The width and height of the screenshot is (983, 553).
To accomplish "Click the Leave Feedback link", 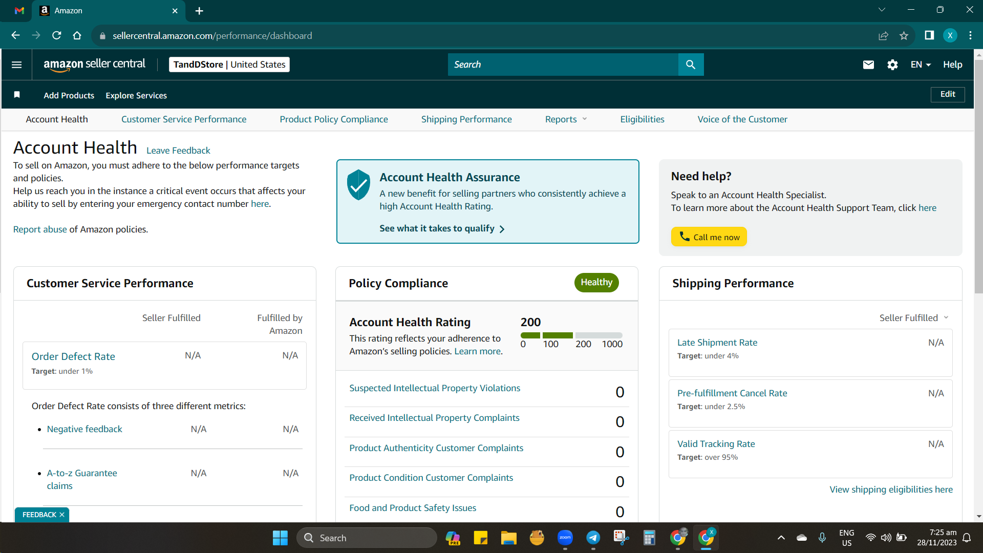I will 178,151.
